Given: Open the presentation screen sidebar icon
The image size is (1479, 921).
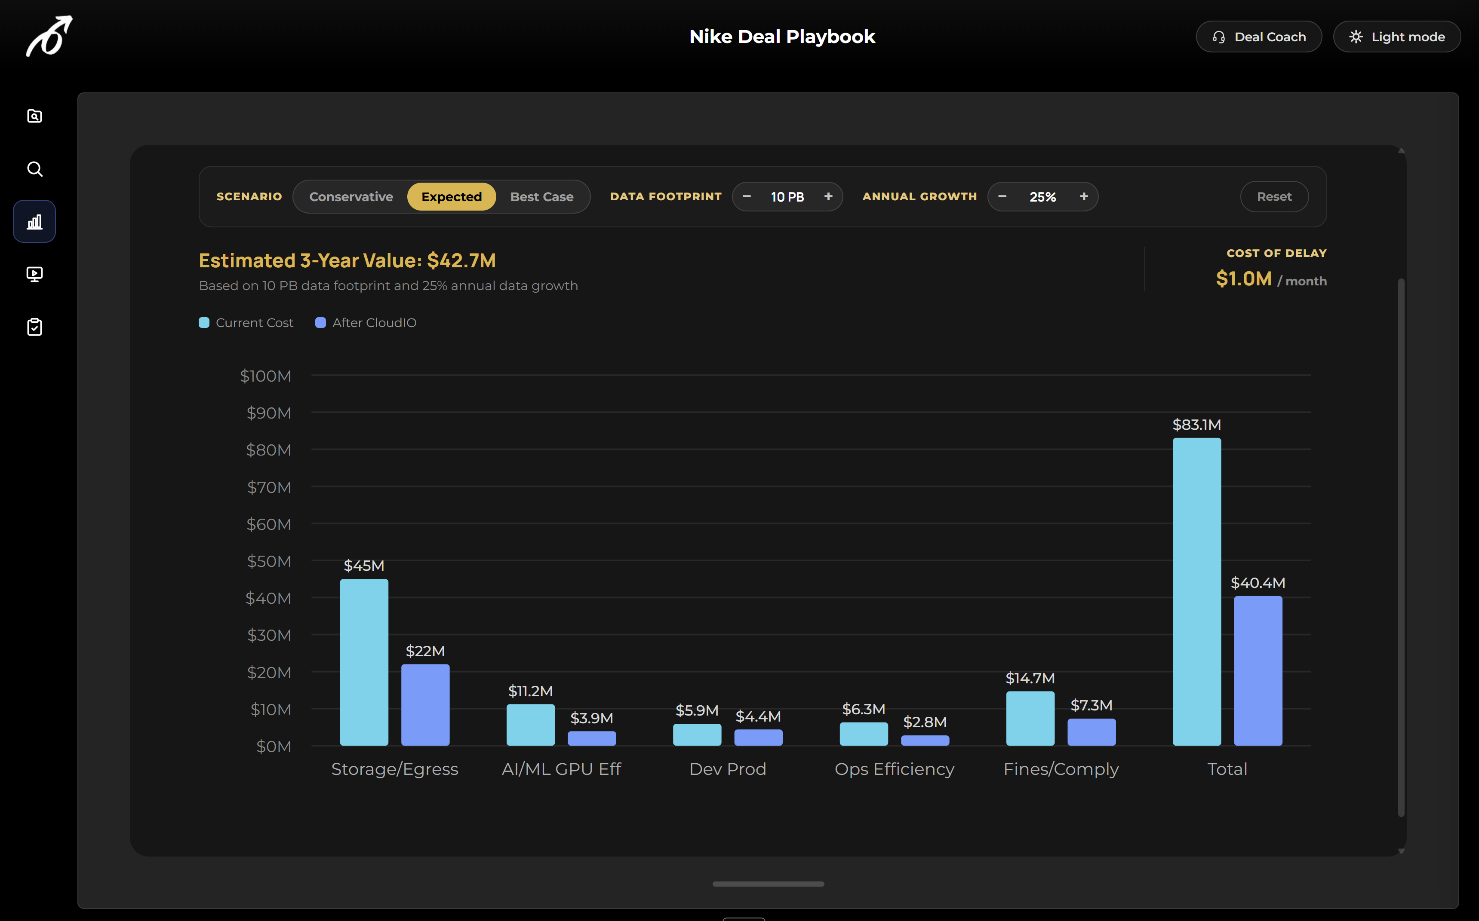Looking at the screenshot, I should point(35,274).
